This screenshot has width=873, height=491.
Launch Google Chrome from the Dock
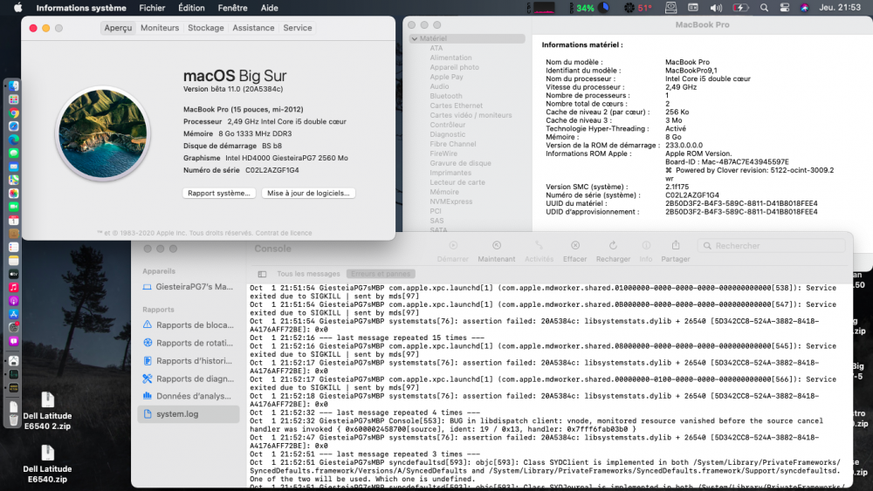(14, 113)
